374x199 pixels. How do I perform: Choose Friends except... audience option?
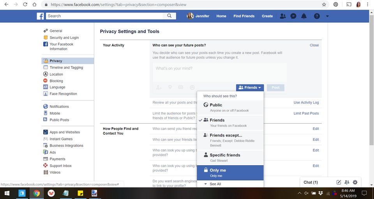pyautogui.click(x=230, y=140)
